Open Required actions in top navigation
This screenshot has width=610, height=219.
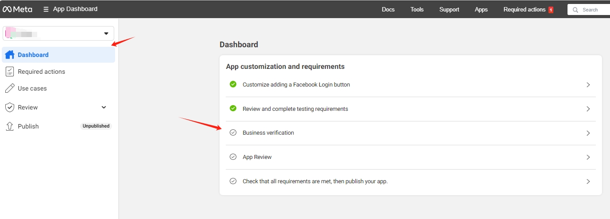525,9
